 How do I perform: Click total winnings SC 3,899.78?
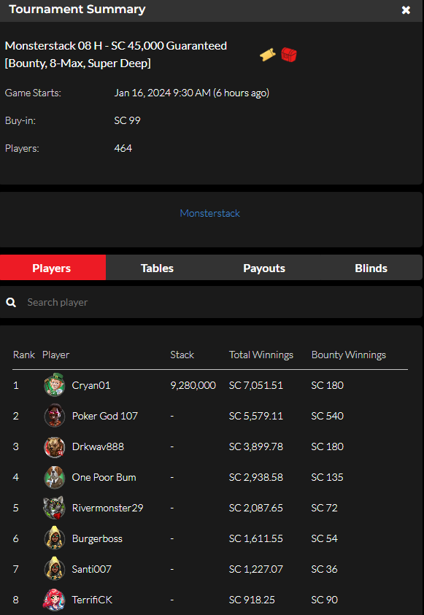coord(256,446)
